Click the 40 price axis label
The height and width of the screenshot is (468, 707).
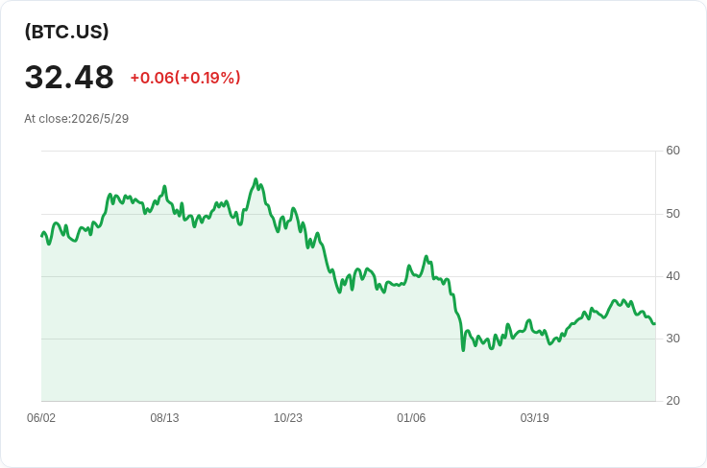[x=672, y=276]
